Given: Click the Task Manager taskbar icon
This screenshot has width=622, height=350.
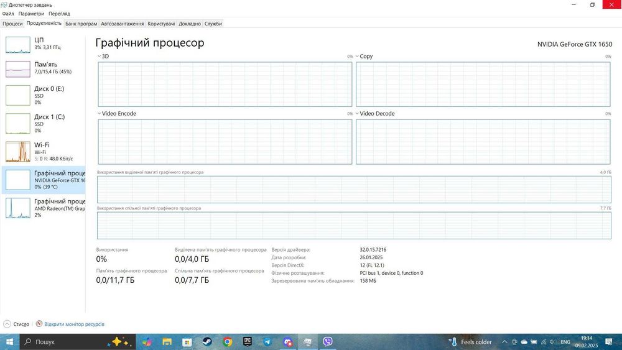Looking at the screenshot, I should coord(308,342).
